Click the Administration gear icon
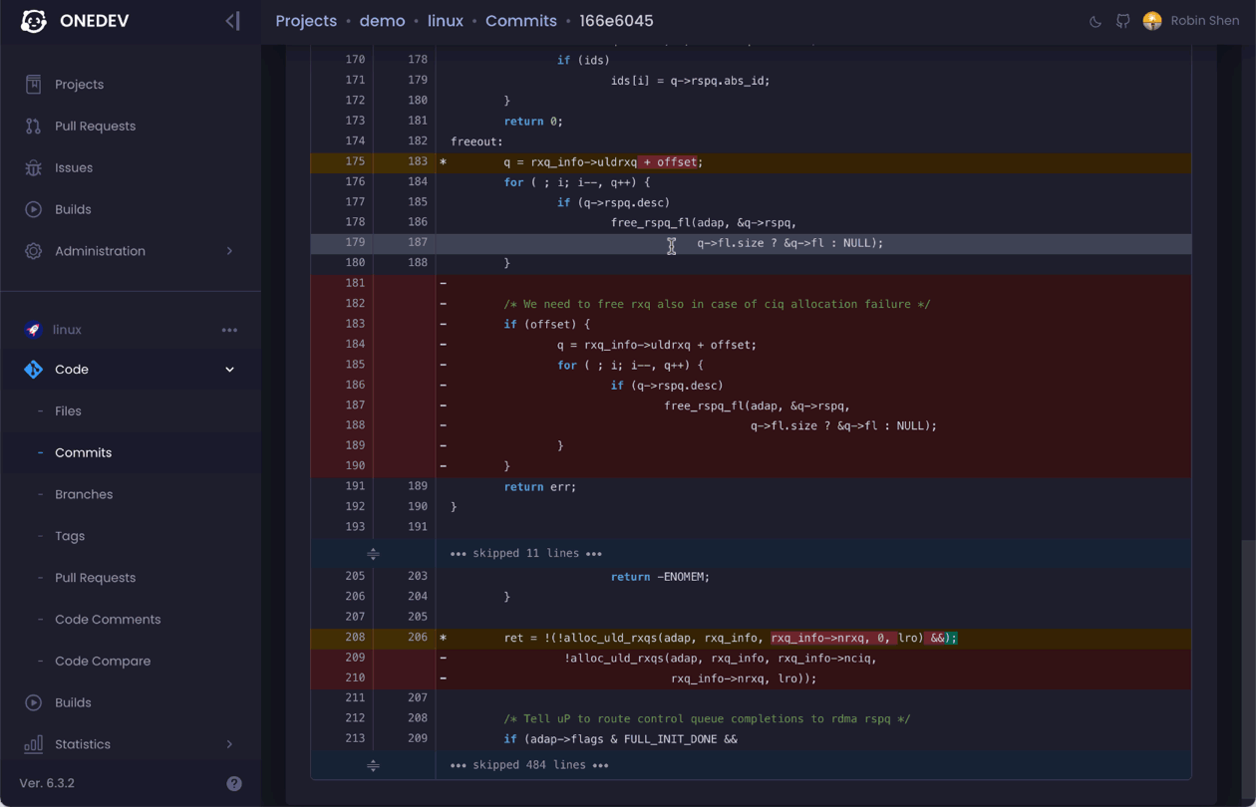 coord(33,251)
